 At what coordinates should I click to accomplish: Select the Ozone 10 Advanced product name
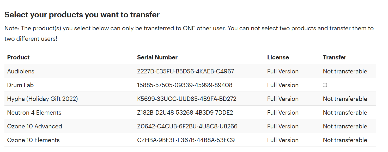click(35, 126)
